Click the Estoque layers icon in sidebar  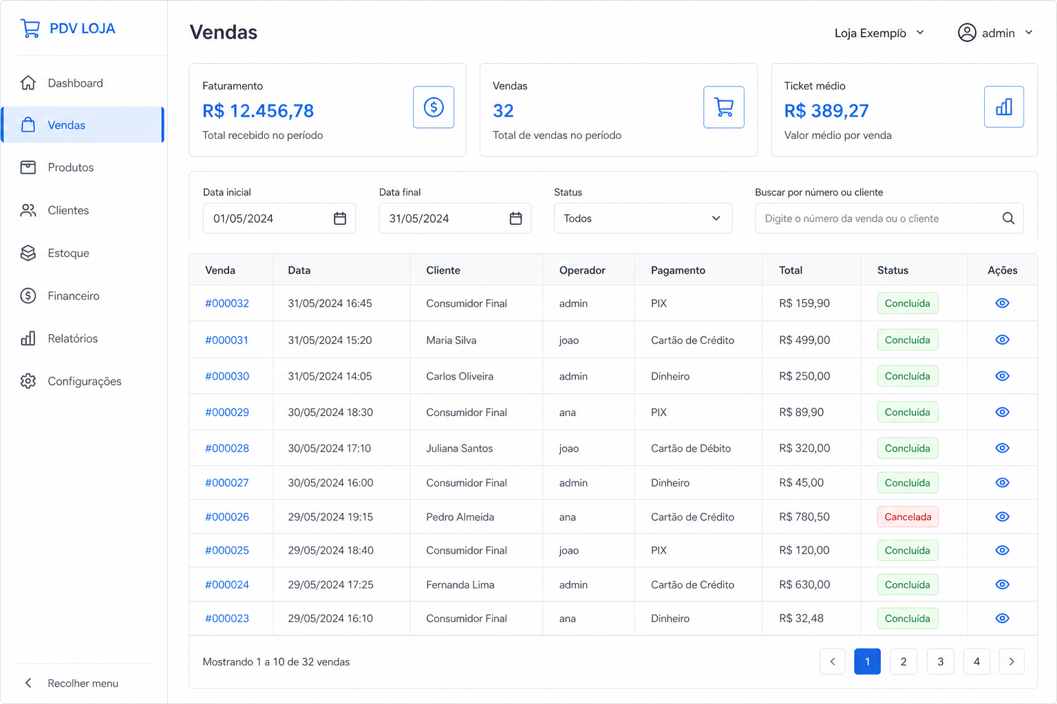coord(28,253)
